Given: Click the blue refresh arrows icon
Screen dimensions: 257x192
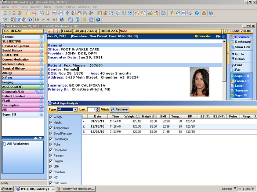Looking at the screenshot, I should click(x=62, y=20).
